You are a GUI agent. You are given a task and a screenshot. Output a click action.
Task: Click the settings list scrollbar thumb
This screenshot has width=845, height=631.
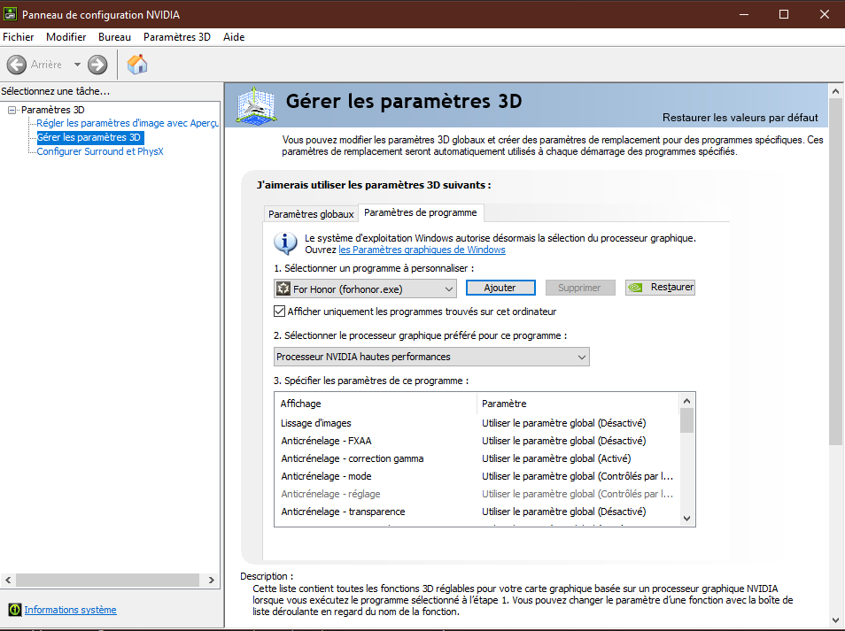pos(686,420)
